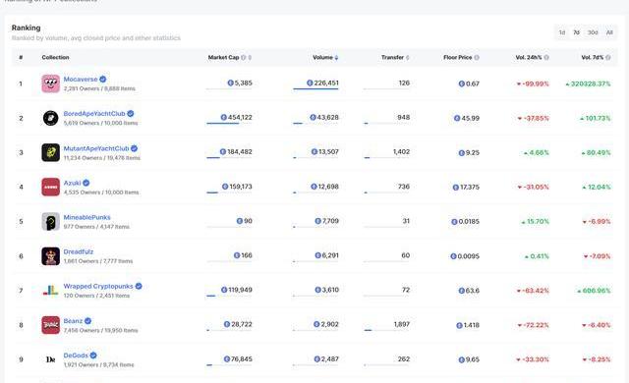Screen dimensions: 629x383
Task: Open the Mocaverse collection link
Action: 81,80
